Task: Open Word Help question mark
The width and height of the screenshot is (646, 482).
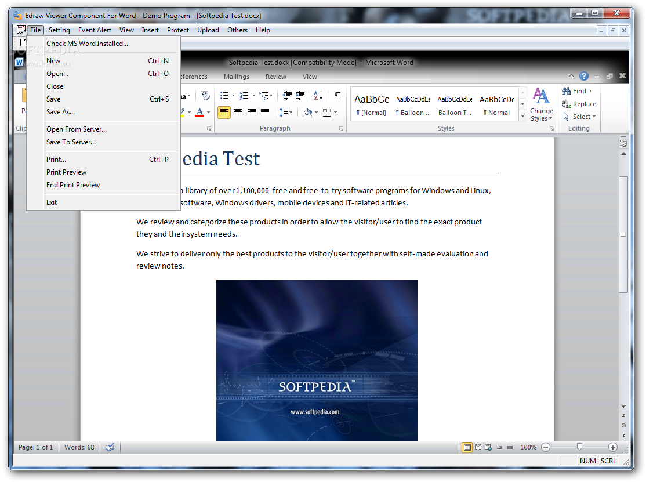Action: 584,76
